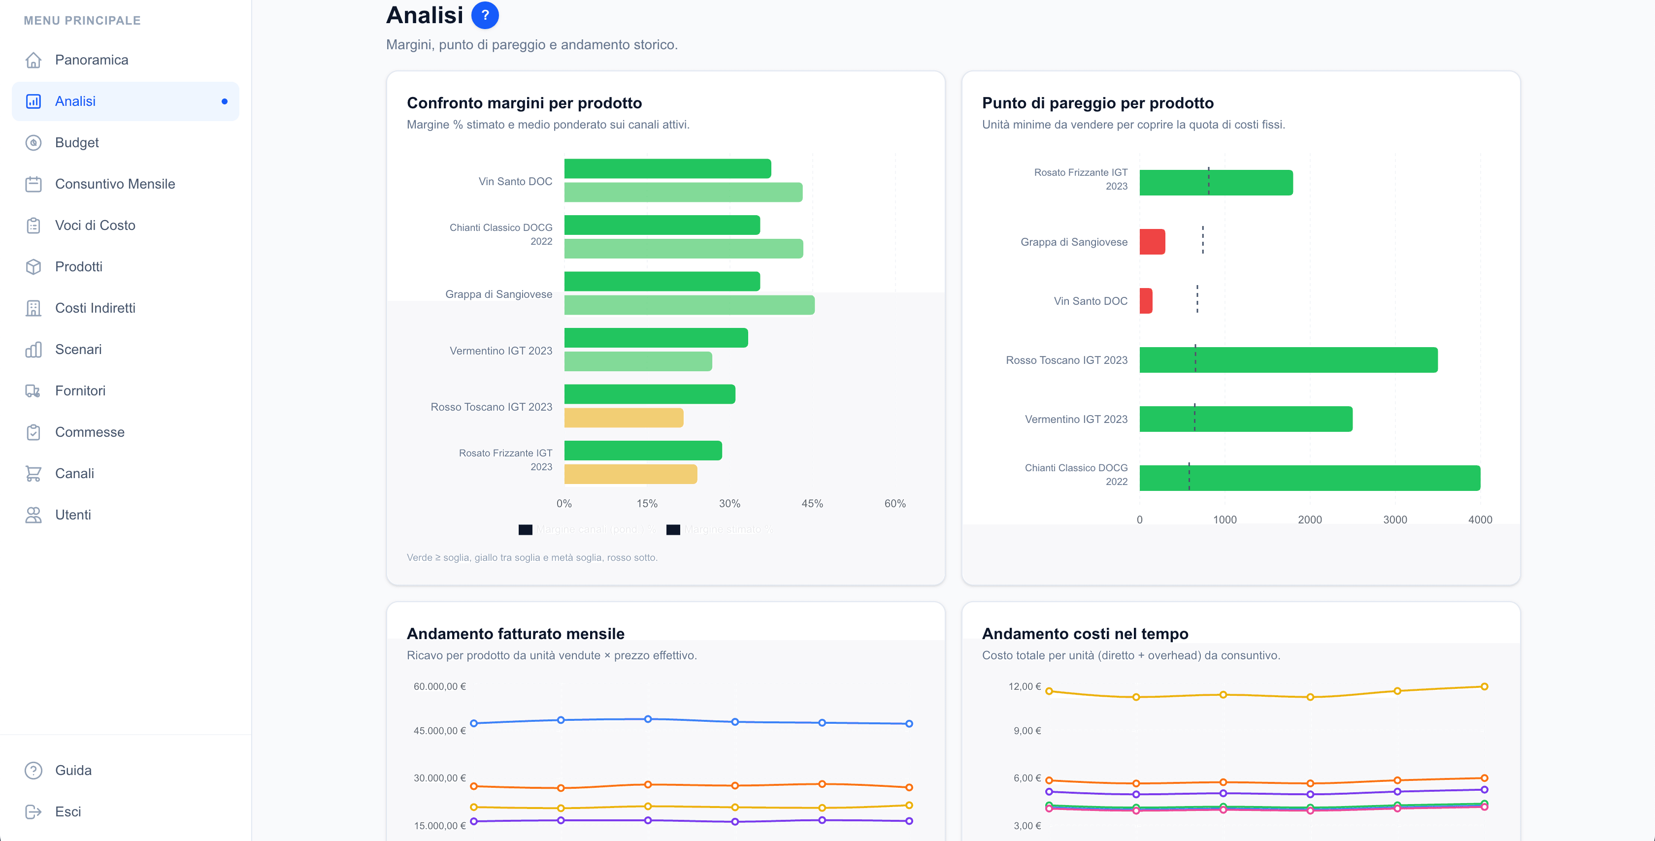Viewport: 1655px width, 841px height.
Task: Click the Panoramica home icon
Action: (x=33, y=60)
